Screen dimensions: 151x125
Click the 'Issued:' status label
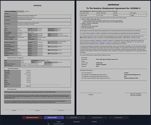59,122
